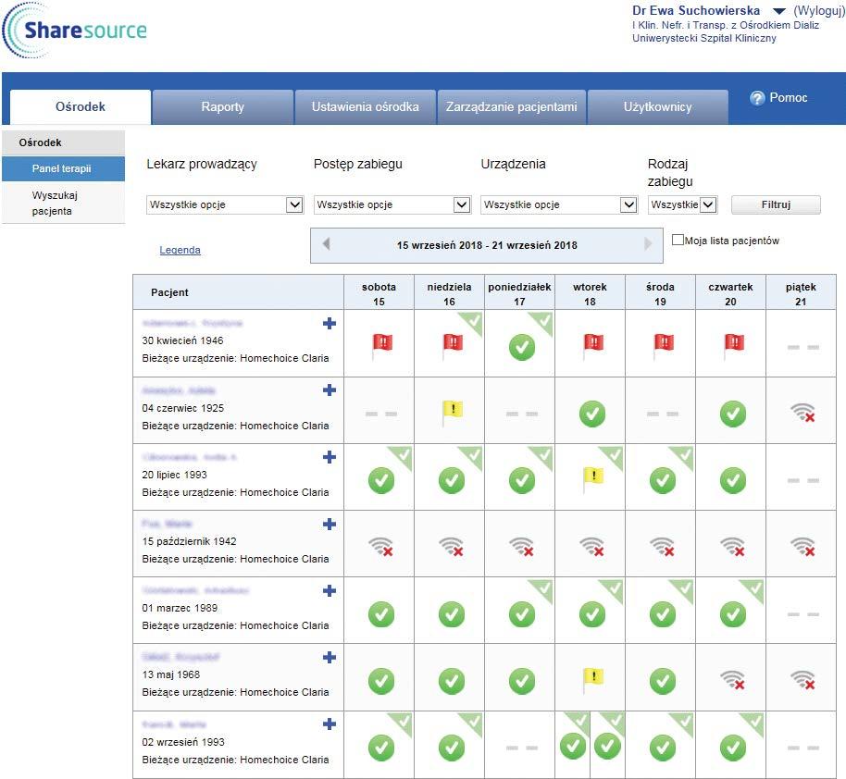Image resolution: width=846 pixels, height=779 pixels.
Task: Go to next week arrow
Action: 648,244
